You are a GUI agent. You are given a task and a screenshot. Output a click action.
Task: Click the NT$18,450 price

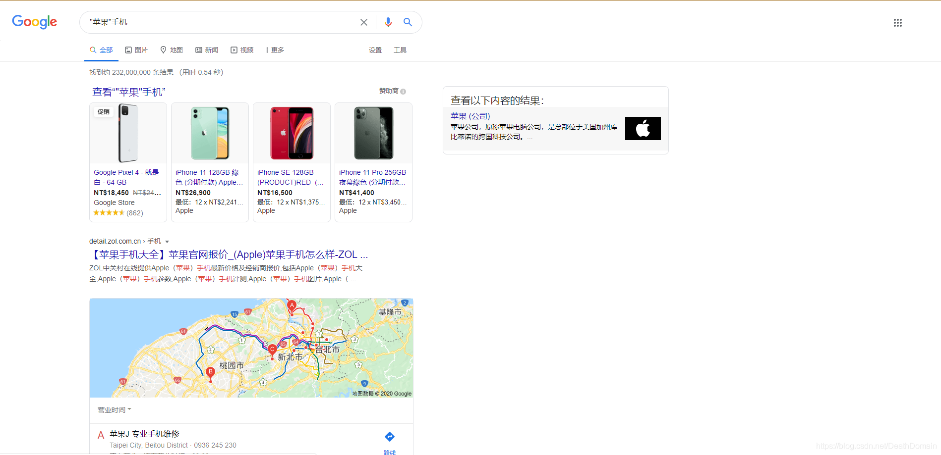pyautogui.click(x=111, y=193)
